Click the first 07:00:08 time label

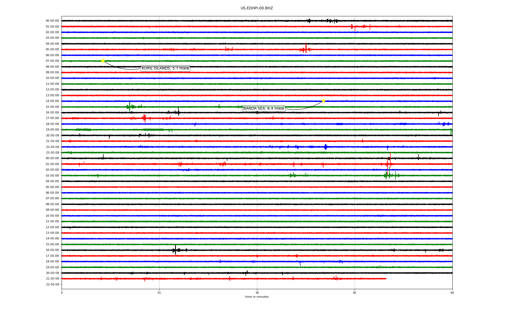pyautogui.click(x=52, y=61)
